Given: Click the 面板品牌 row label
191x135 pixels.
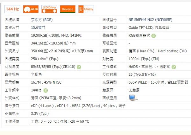Looking at the screenshot, I should pos(12,20).
